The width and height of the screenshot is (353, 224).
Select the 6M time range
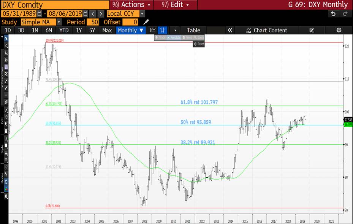tap(49, 30)
